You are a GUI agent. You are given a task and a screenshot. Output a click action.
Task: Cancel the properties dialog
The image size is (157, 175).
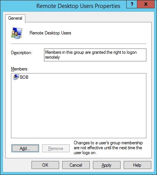click(76, 165)
